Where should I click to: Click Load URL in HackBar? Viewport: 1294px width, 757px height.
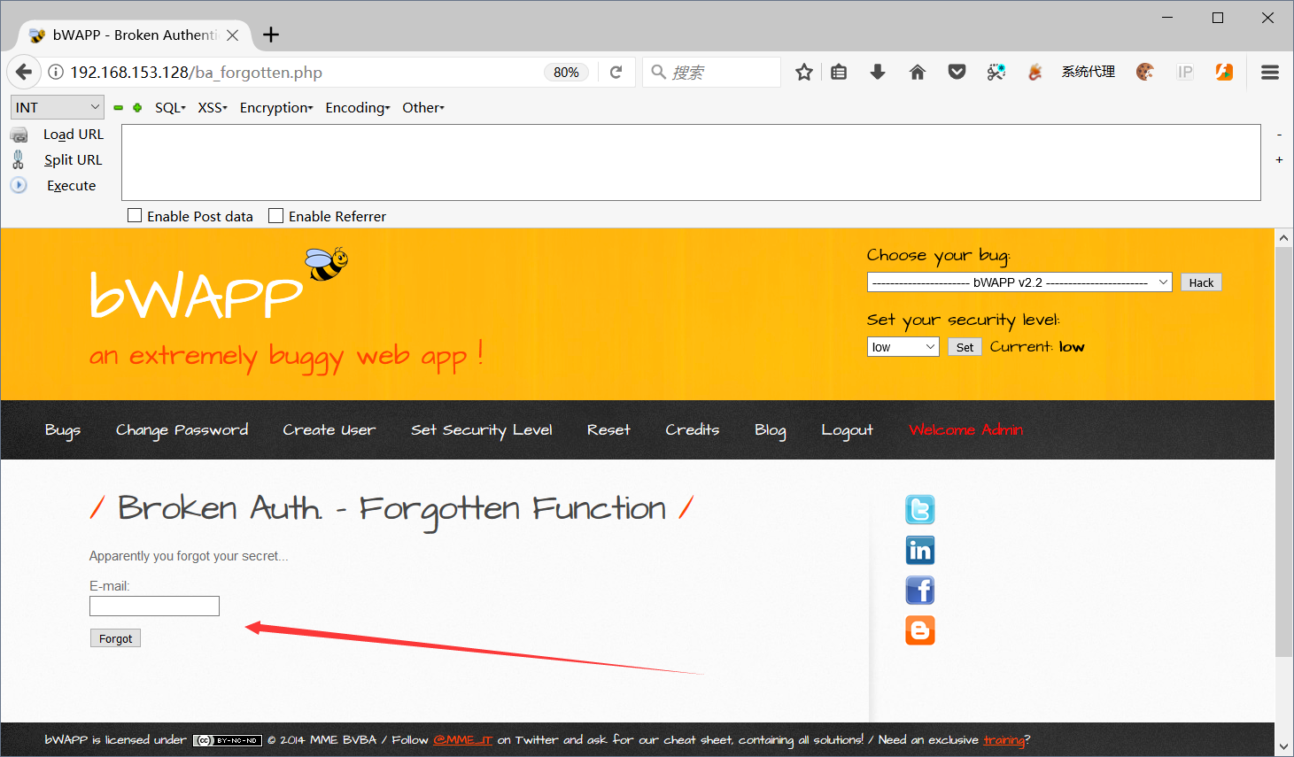point(74,135)
